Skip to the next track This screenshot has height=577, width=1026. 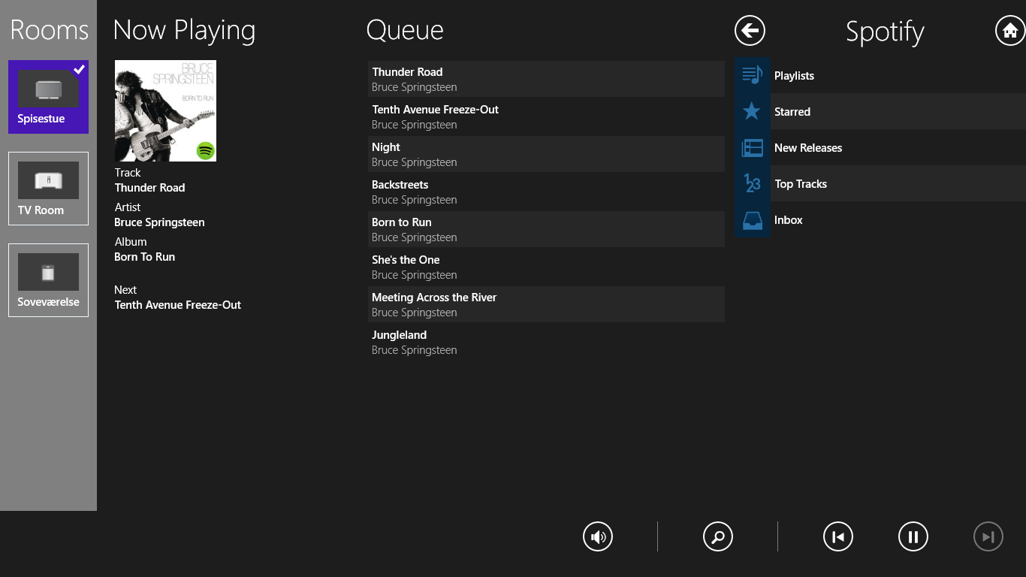988,536
